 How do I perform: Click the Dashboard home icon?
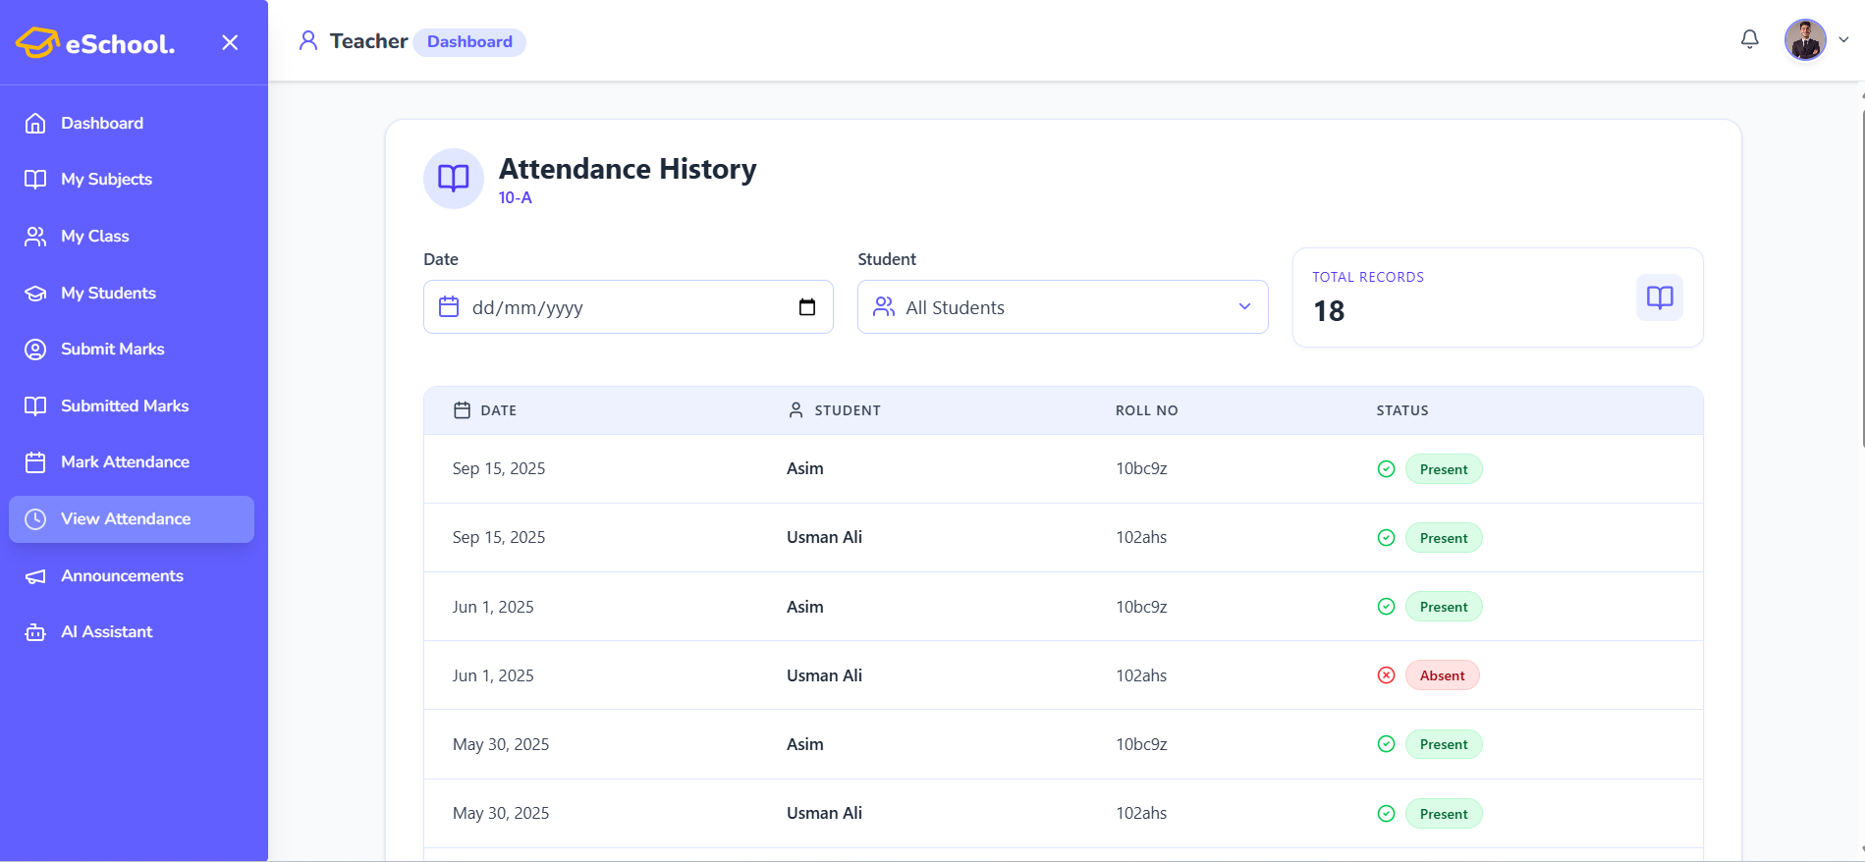[35, 123]
